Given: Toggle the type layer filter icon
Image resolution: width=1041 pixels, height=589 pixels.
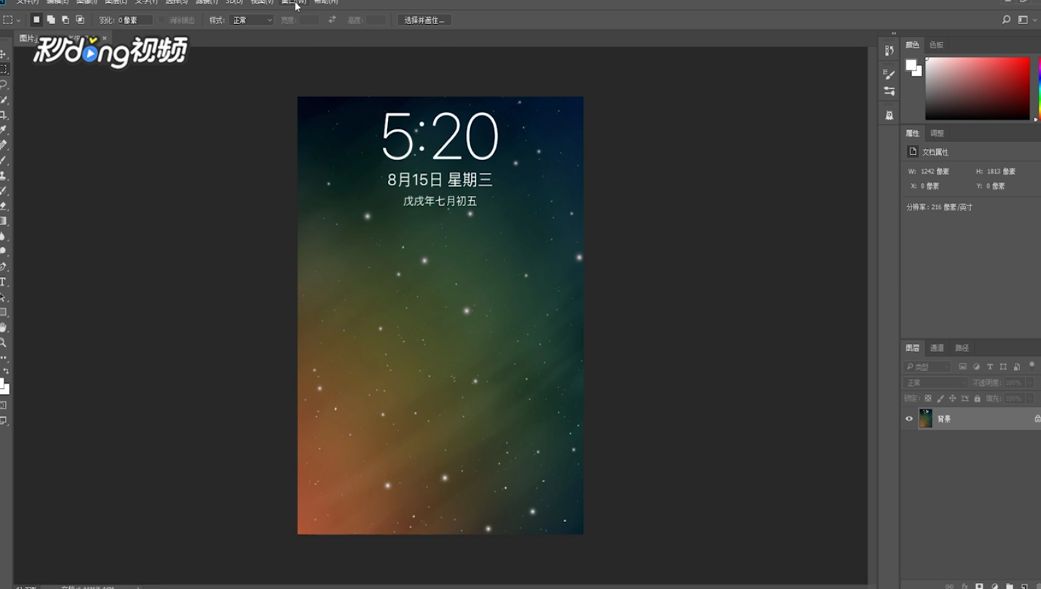Looking at the screenshot, I should click(990, 366).
